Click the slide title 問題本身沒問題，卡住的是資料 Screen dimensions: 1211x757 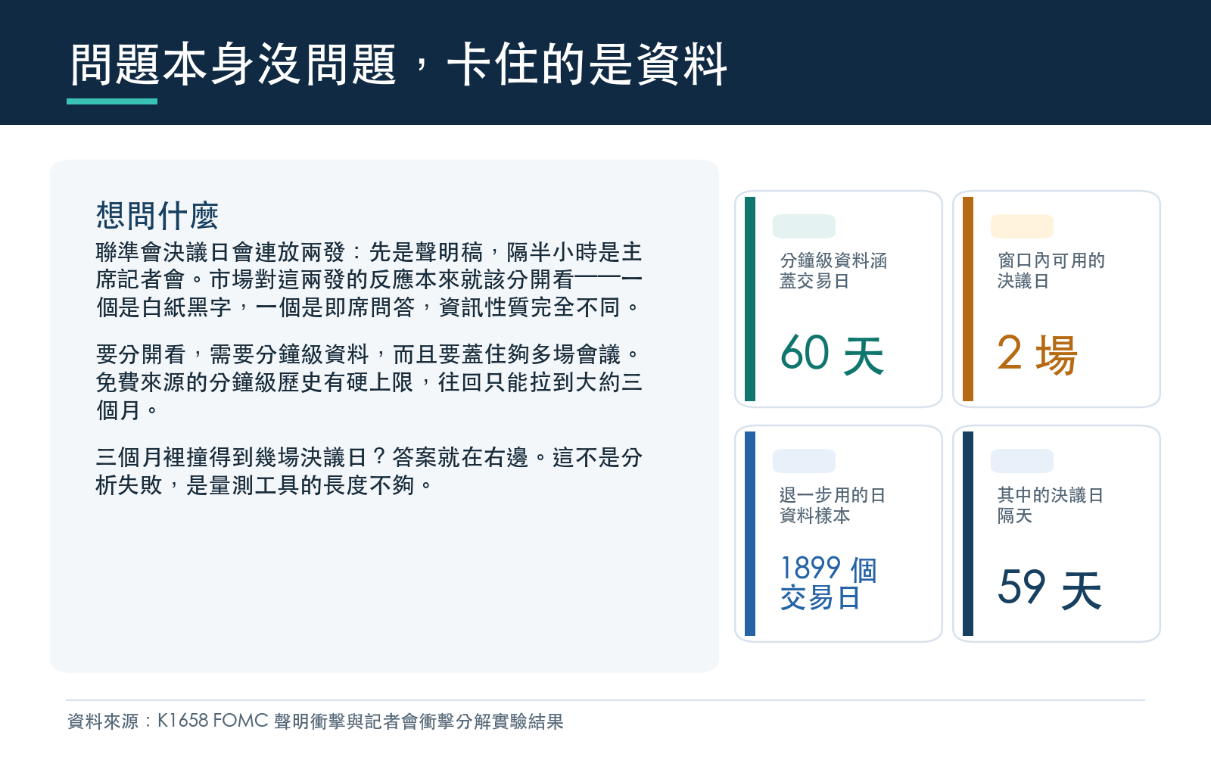[x=398, y=64]
